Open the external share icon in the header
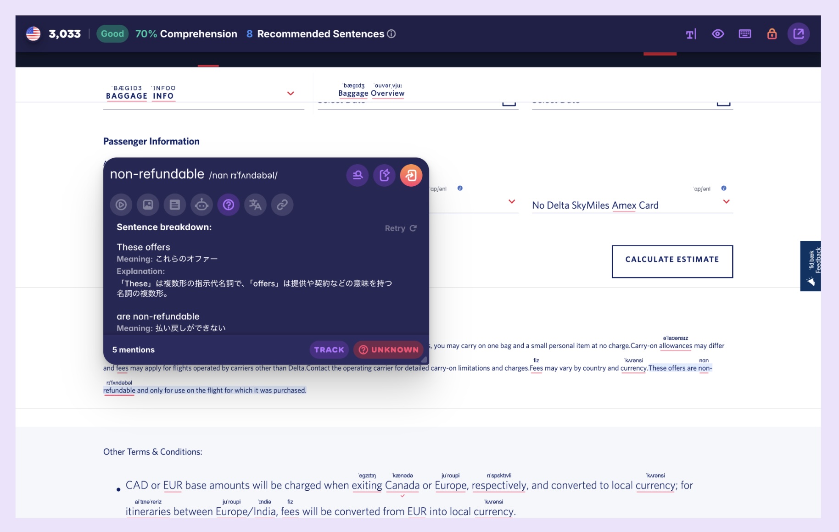Screen dimensions: 839x532 pos(799,33)
